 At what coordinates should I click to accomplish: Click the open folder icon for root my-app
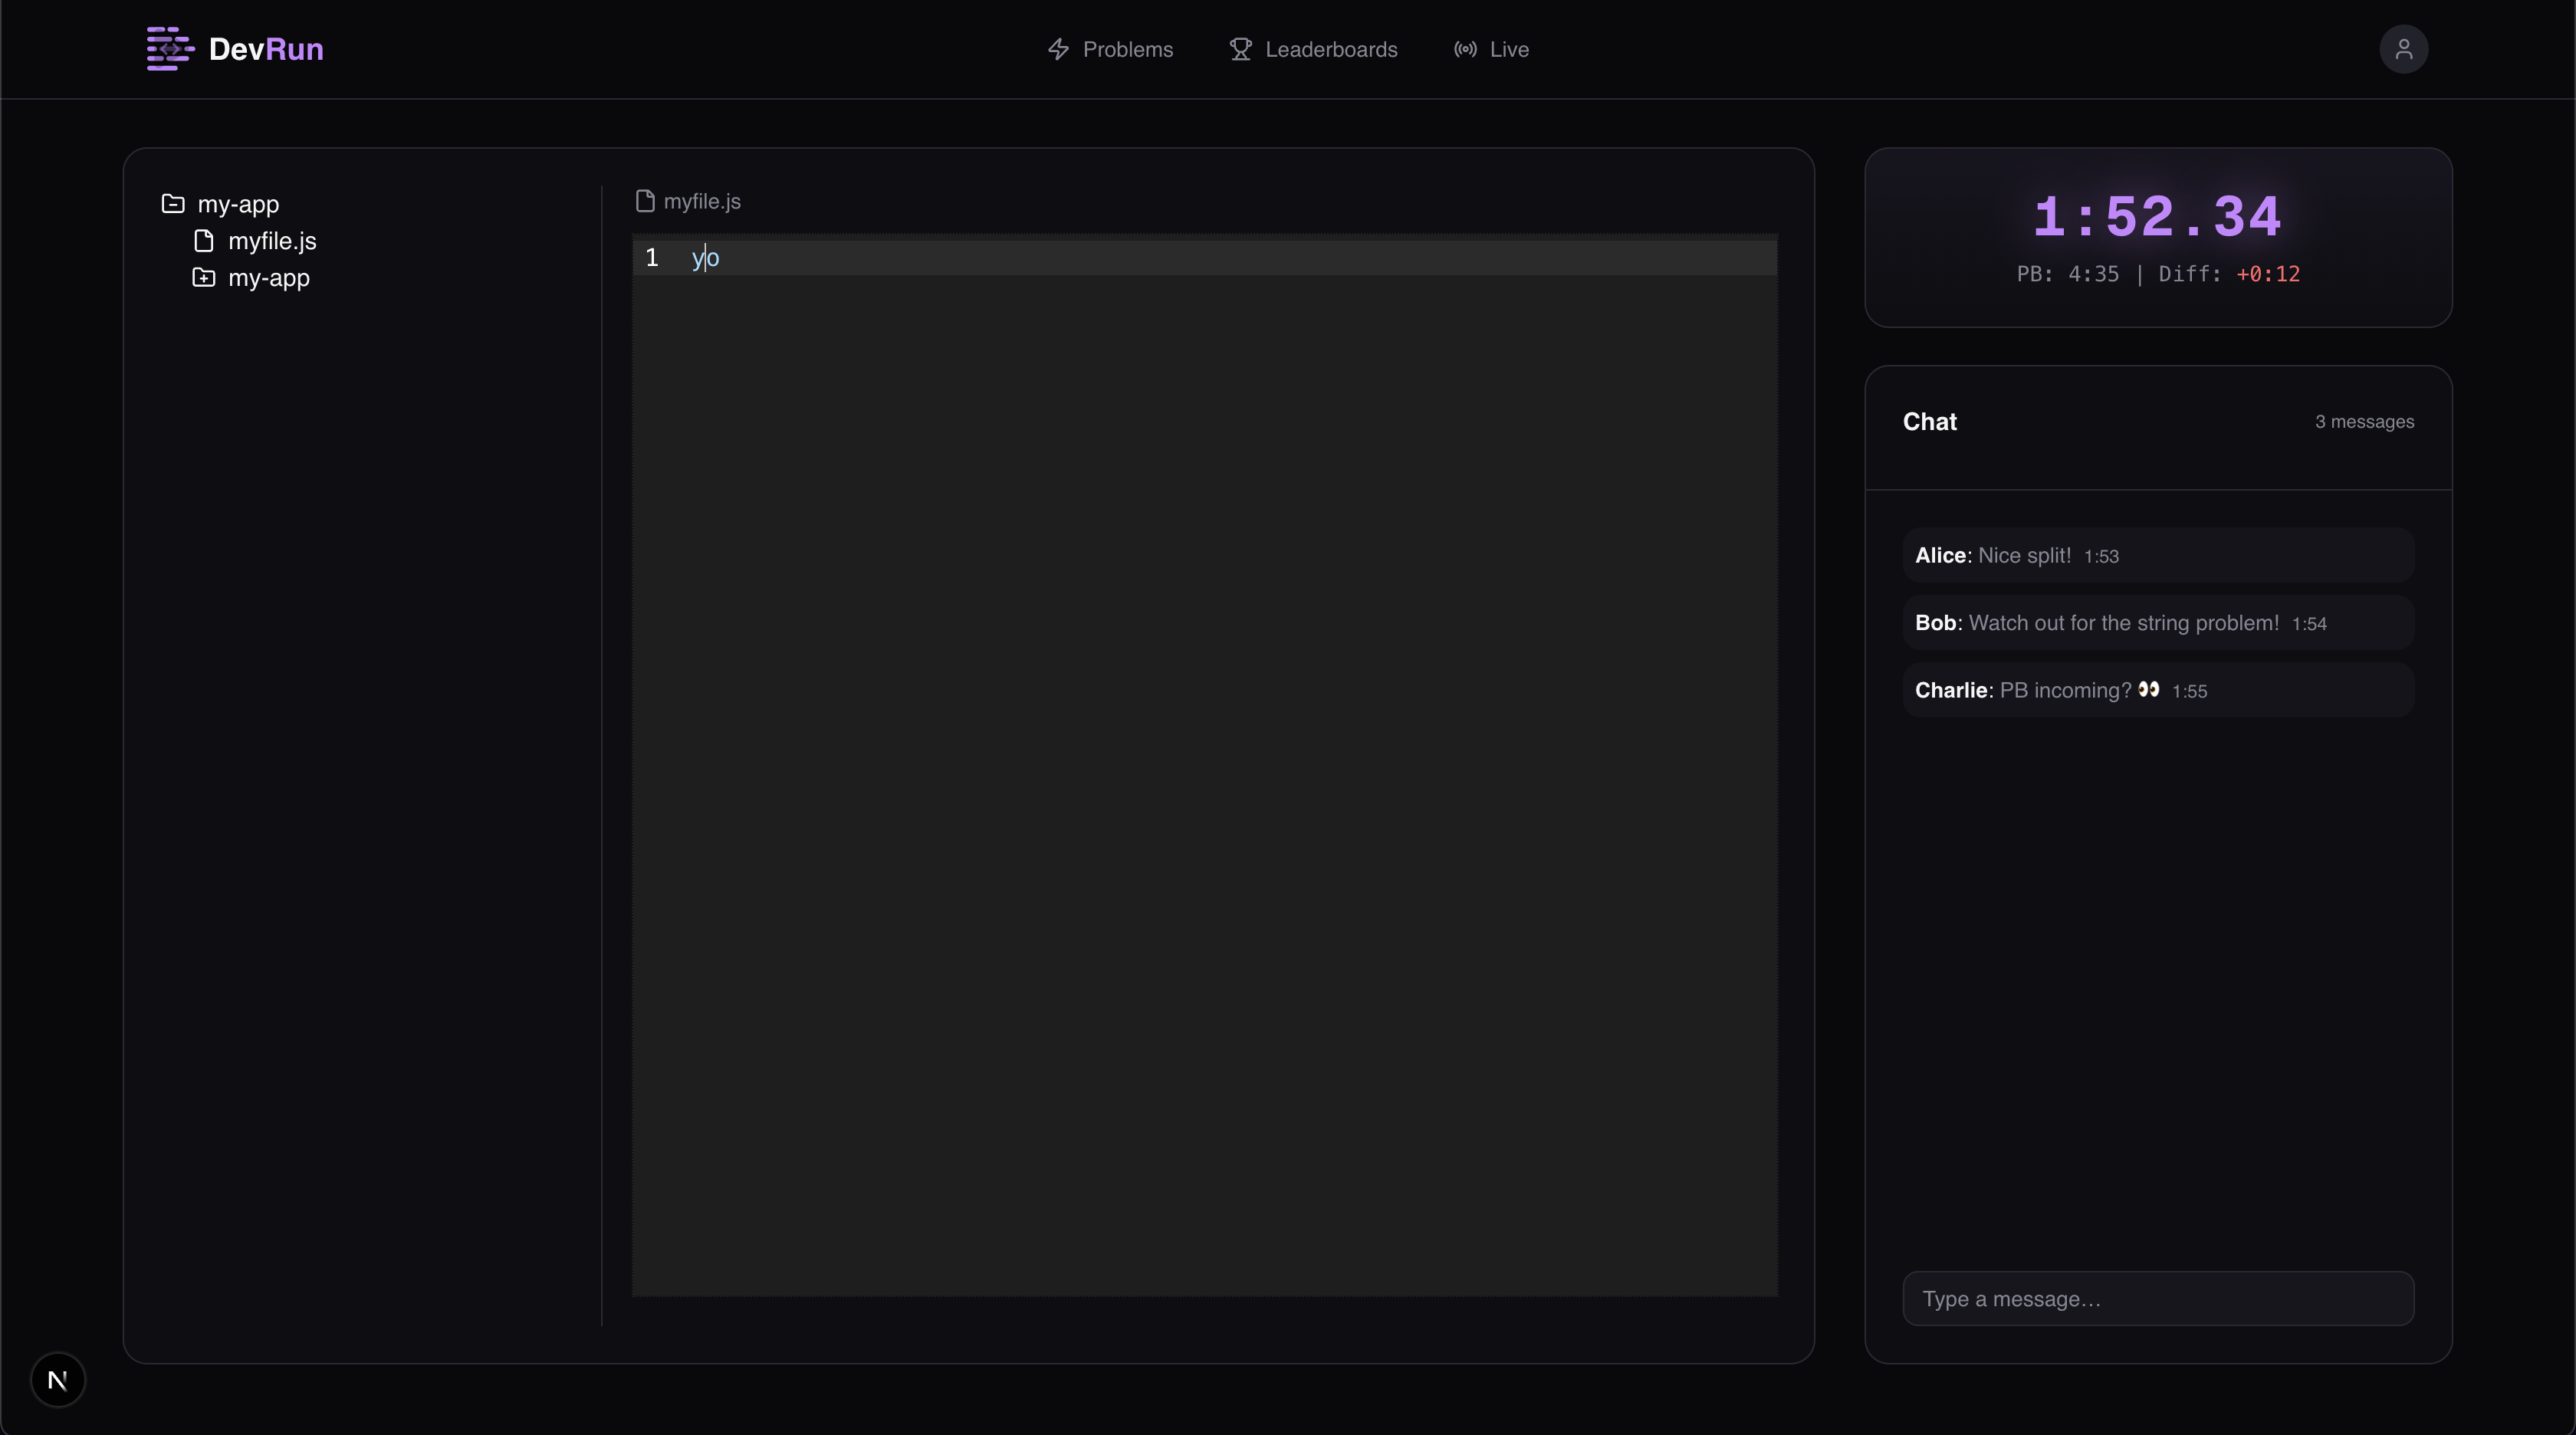[173, 204]
